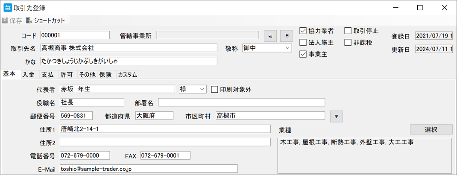Switch to the 入金 tab

(29, 75)
